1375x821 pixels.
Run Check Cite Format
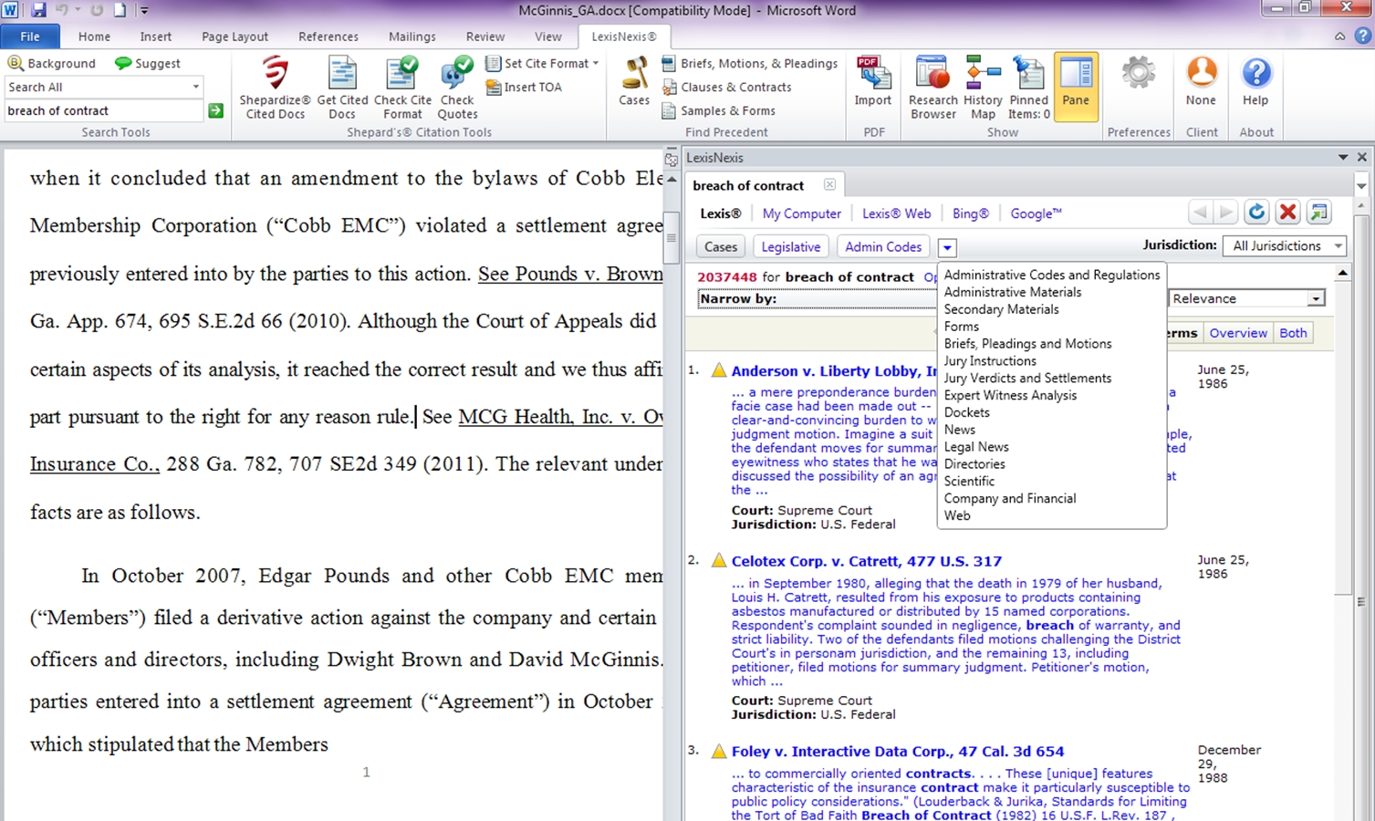(402, 88)
